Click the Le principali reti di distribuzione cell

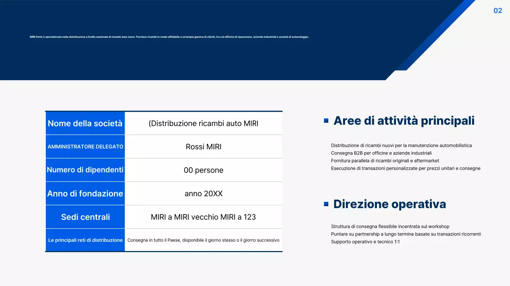(85, 240)
